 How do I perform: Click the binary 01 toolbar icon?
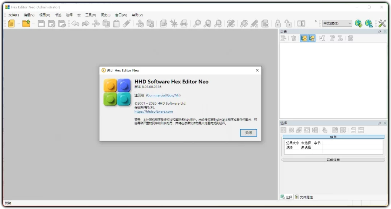tap(301, 23)
